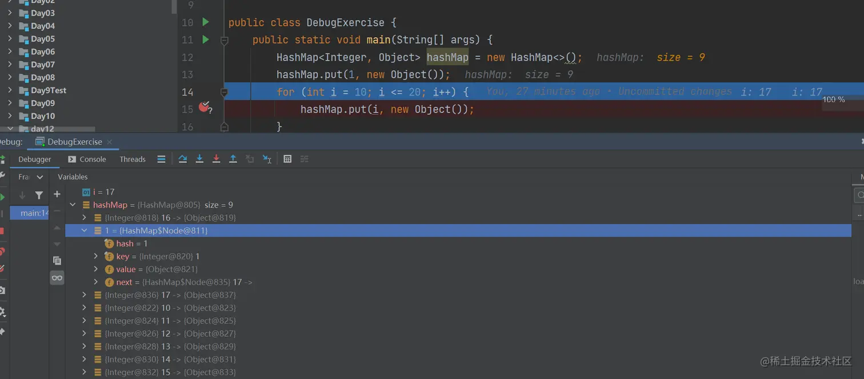864x379 pixels.
Task: Click the Step Into debugger icon
Action: pyautogui.click(x=199, y=159)
